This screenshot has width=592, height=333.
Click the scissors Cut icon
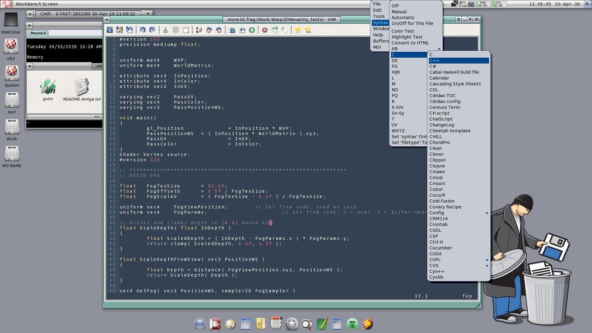(x=166, y=30)
